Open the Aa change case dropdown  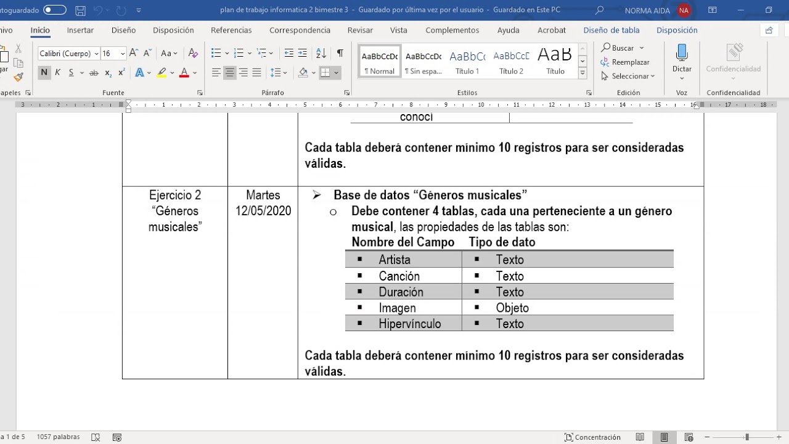[x=169, y=54]
